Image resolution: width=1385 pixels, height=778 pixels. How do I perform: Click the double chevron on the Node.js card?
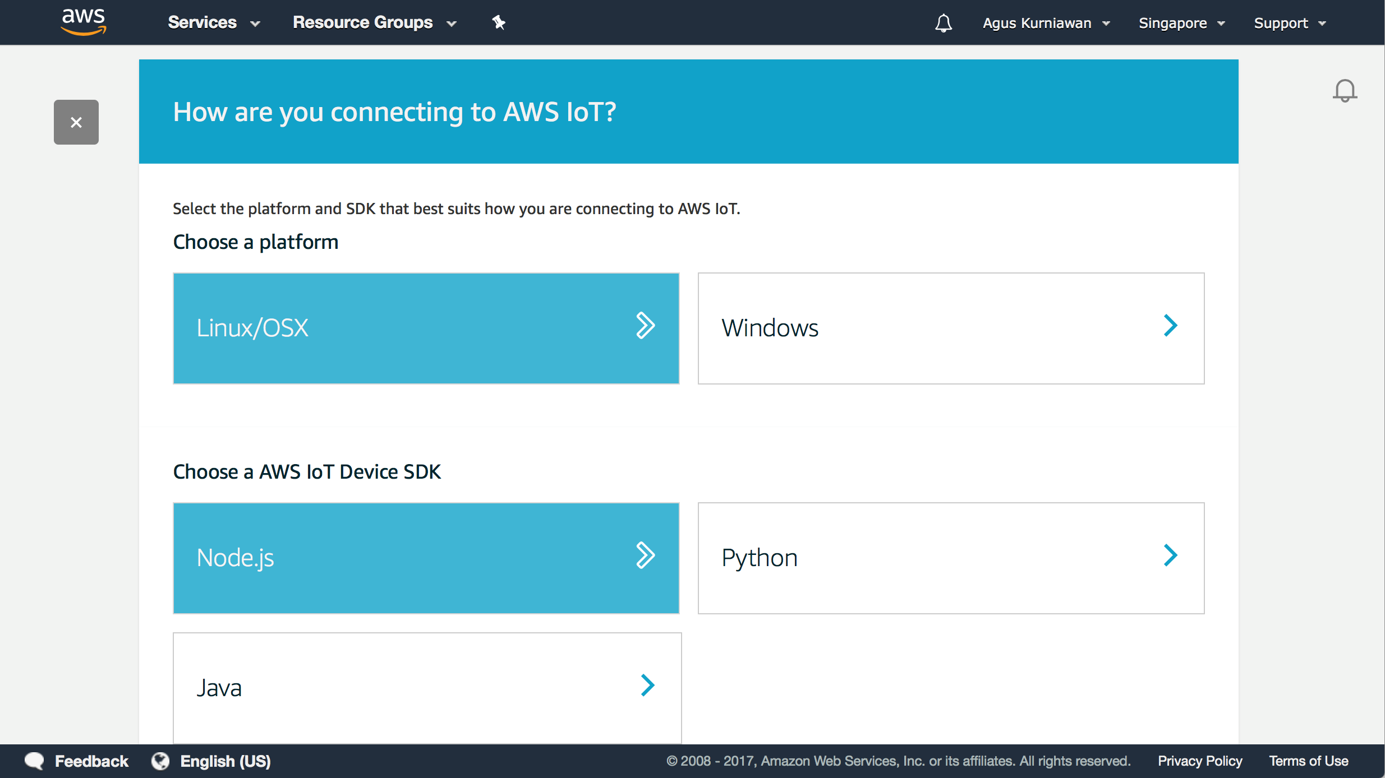(x=646, y=555)
